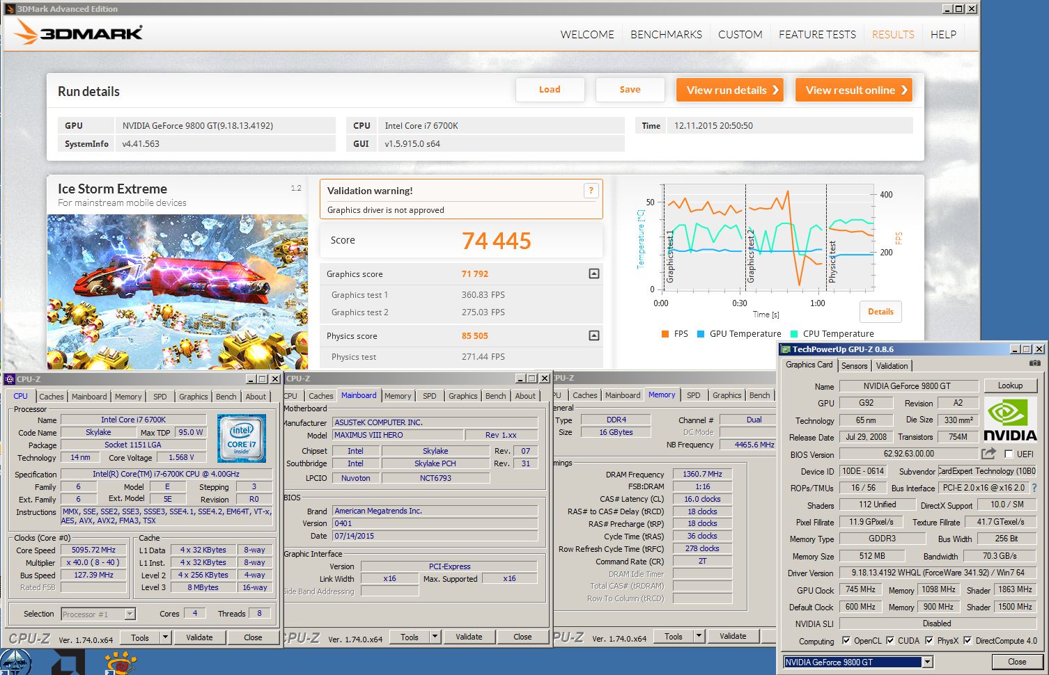Click the teal CPU Temperature legend swatch
Viewport: 1049px width, 675px height.
(x=794, y=334)
